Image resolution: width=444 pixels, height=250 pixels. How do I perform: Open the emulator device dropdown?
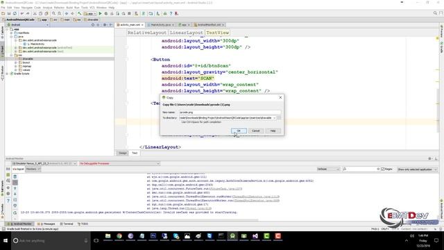coord(44,164)
